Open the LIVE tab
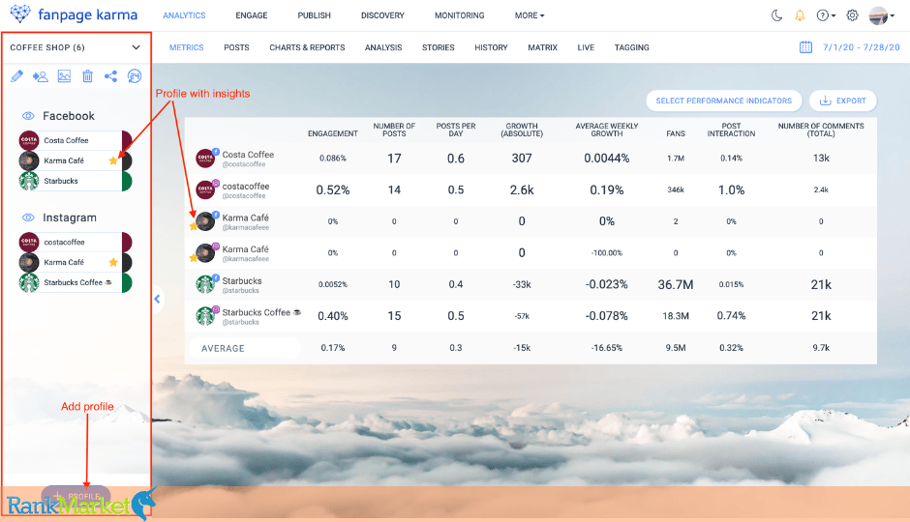This screenshot has width=910, height=522. click(586, 47)
